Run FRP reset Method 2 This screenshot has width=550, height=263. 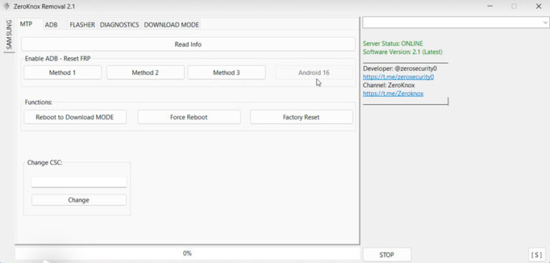(x=145, y=72)
